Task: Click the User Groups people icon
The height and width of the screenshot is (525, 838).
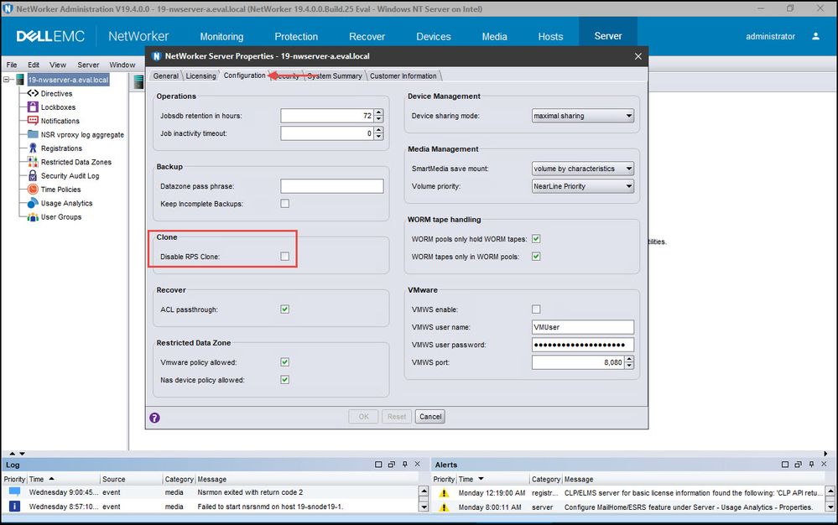Action: pyautogui.click(x=33, y=217)
